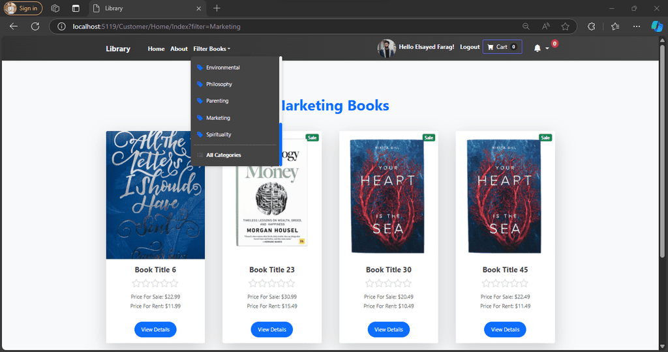Image resolution: width=668 pixels, height=352 pixels.
Task: Click the Logout link
Action: click(x=470, y=47)
